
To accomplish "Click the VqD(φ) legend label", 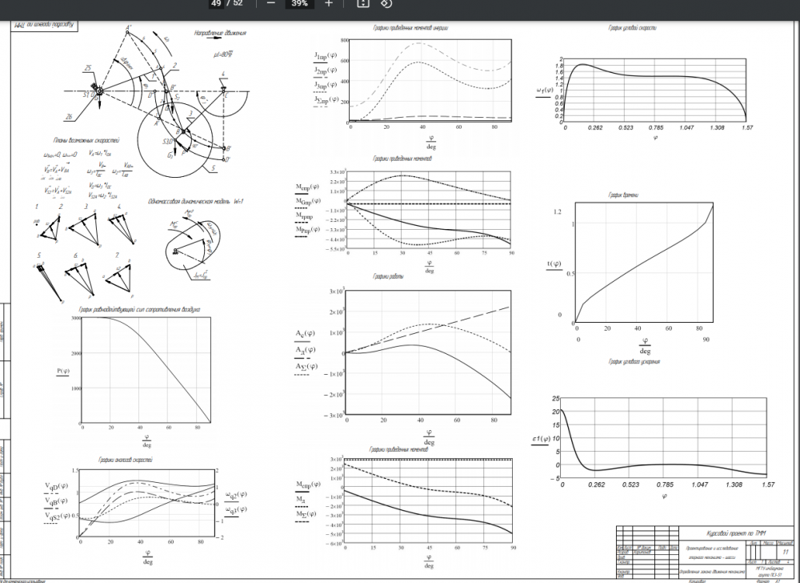I will [56, 486].
